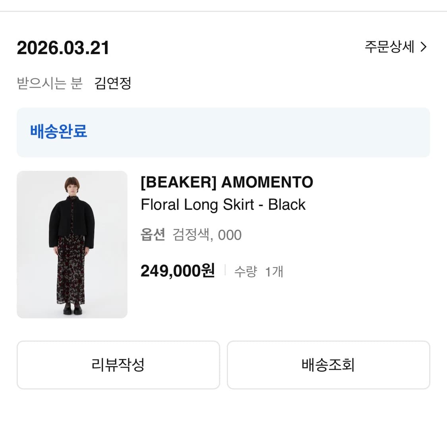Tap the Floral Long Skirt - Black title

point(223,205)
